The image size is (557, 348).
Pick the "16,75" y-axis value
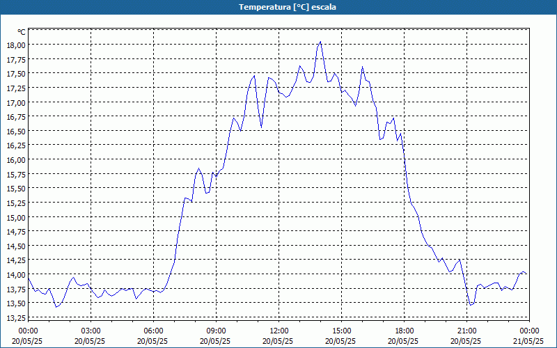(x=16, y=117)
